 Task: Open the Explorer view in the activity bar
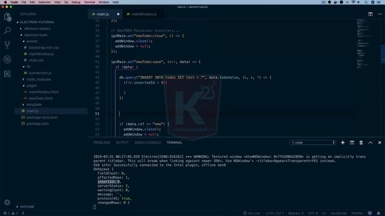(x=7, y=17)
